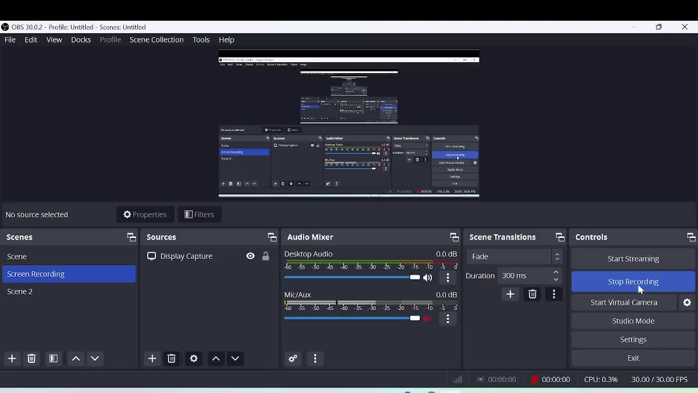Click the Display Capture source icon
The width and height of the screenshot is (698, 393).
click(x=152, y=256)
